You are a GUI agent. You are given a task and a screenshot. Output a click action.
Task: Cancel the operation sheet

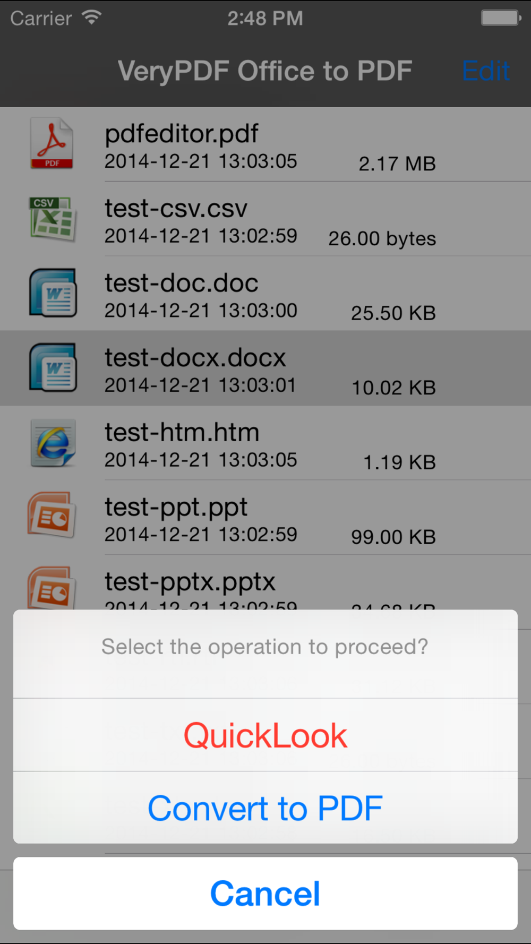pos(265,893)
